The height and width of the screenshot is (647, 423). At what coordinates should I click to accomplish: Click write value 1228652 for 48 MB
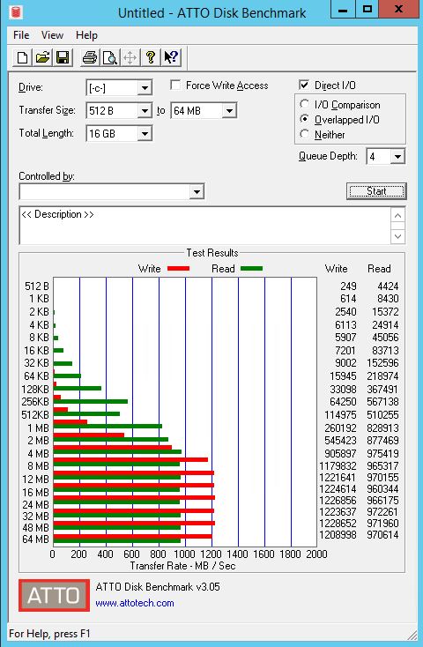tap(338, 524)
